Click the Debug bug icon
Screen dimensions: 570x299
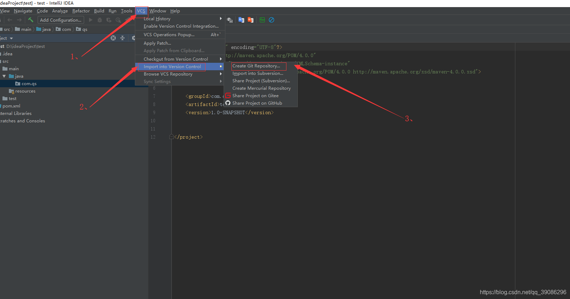(100, 20)
